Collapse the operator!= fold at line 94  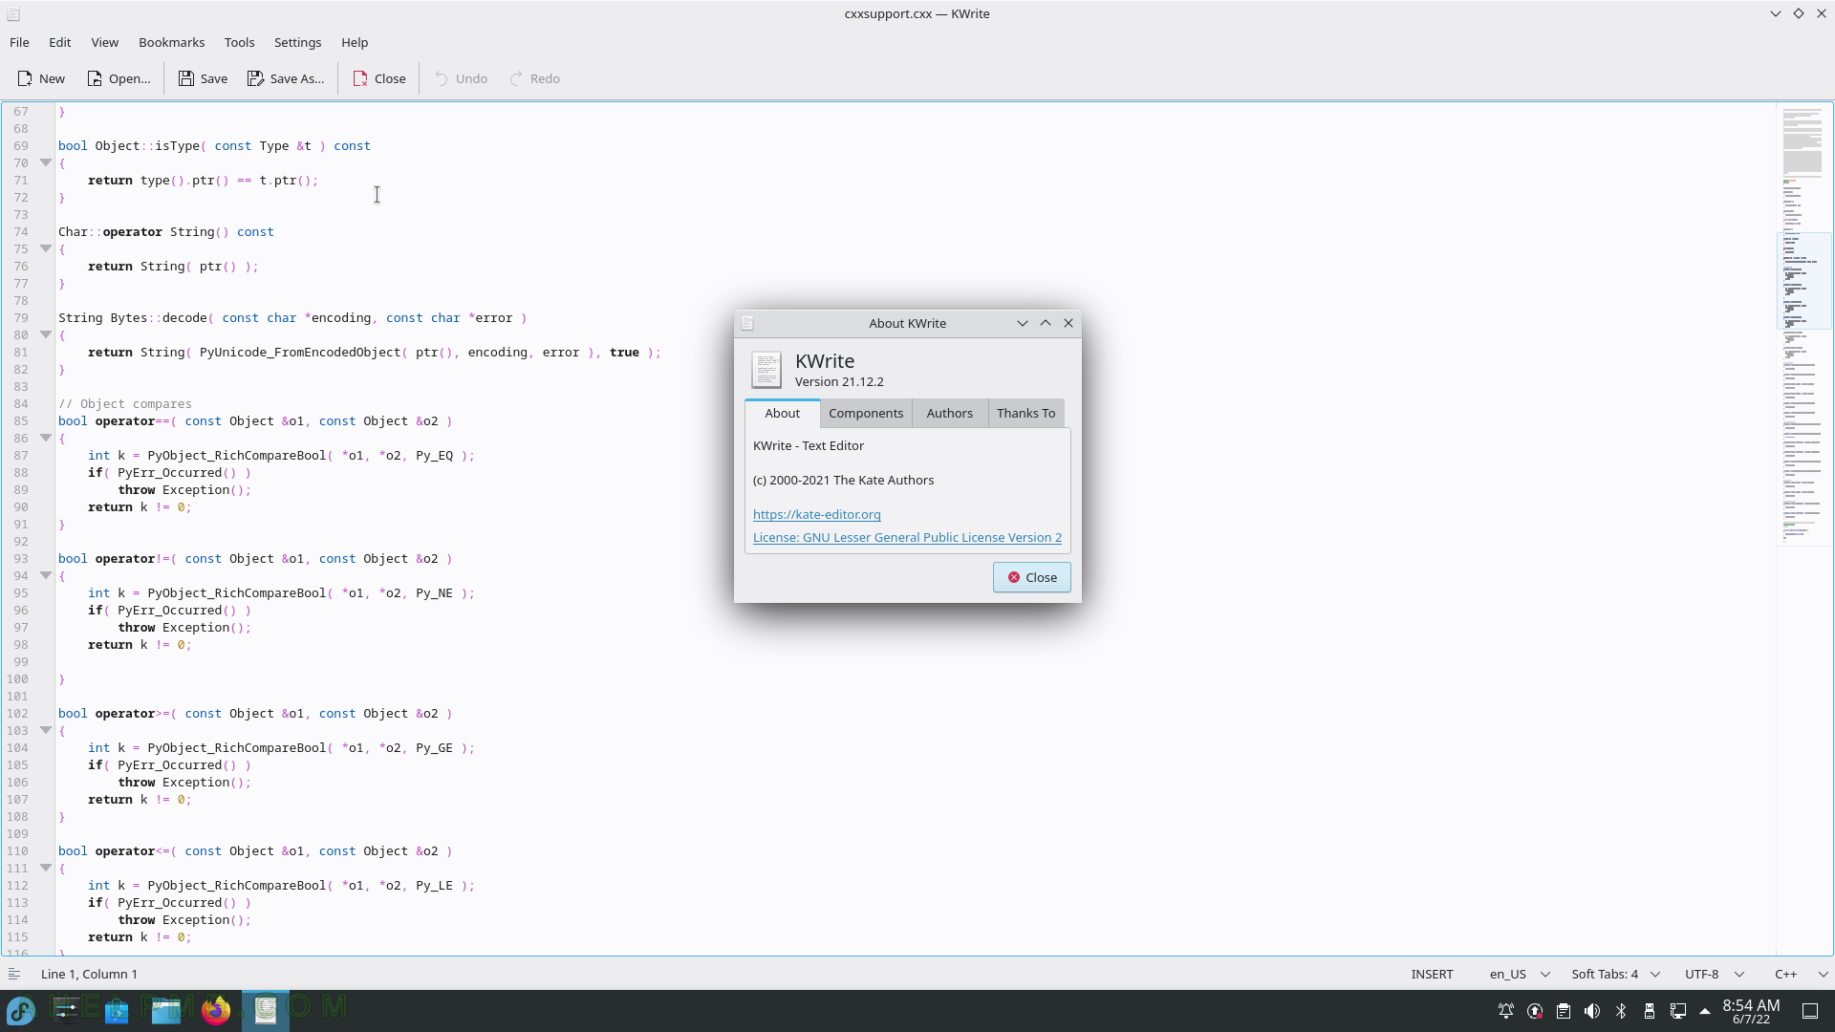45,575
